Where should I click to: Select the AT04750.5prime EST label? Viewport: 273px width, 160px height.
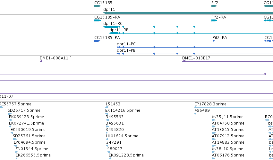coord(228,123)
